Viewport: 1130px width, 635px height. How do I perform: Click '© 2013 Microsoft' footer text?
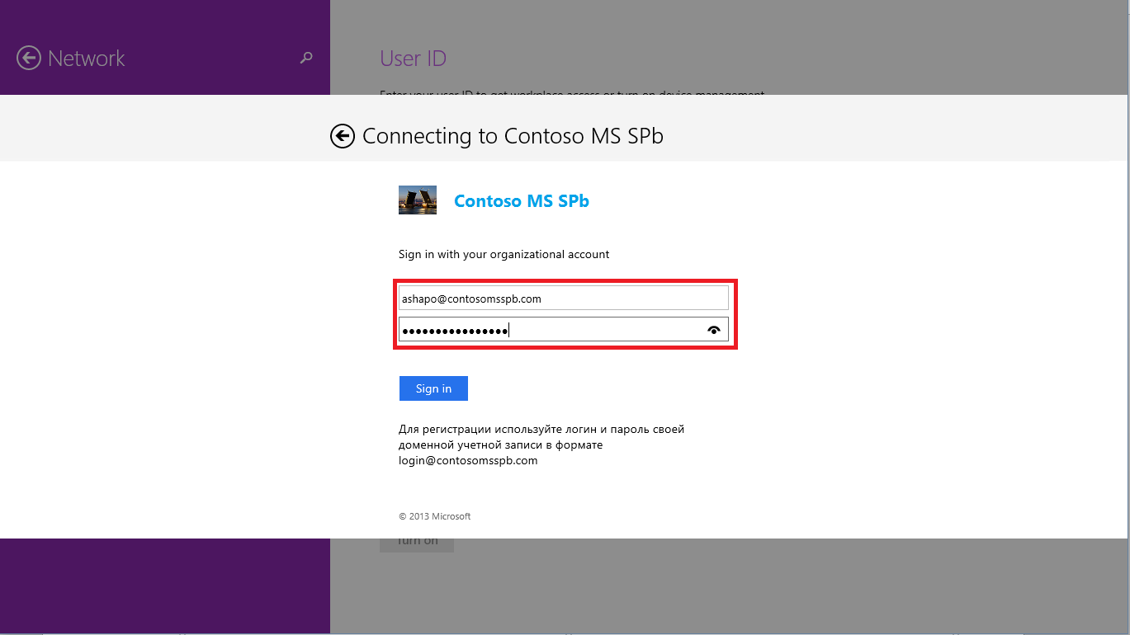435,516
